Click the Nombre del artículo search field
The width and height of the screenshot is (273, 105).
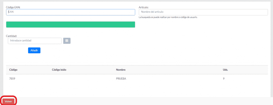(x=203, y=12)
